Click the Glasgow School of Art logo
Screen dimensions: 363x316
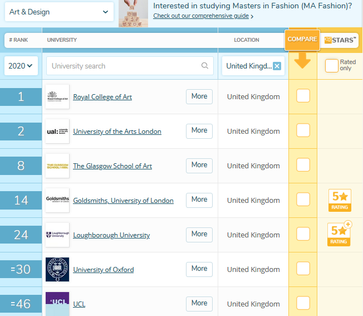pos(57,166)
